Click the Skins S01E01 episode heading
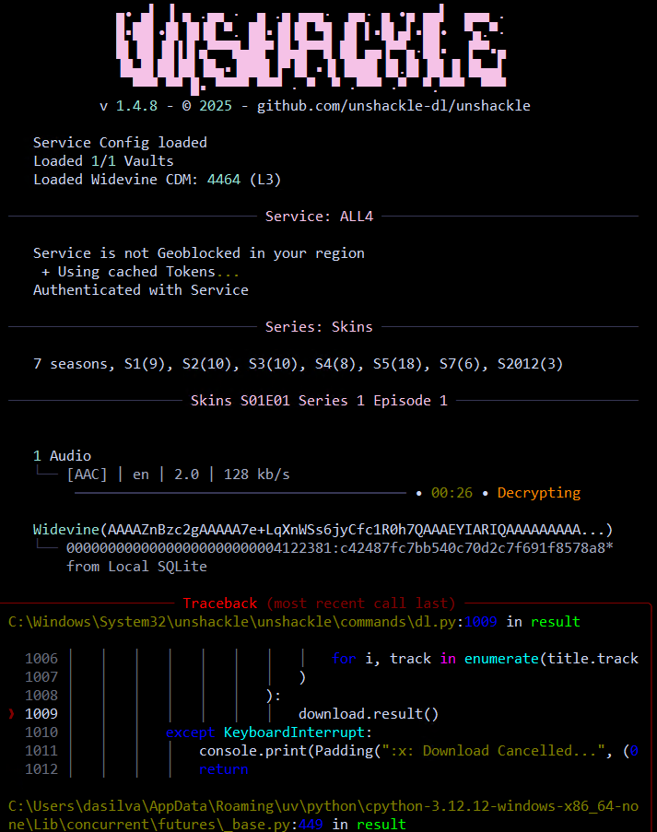This screenshot has height=832, width=657. (319, 401)
